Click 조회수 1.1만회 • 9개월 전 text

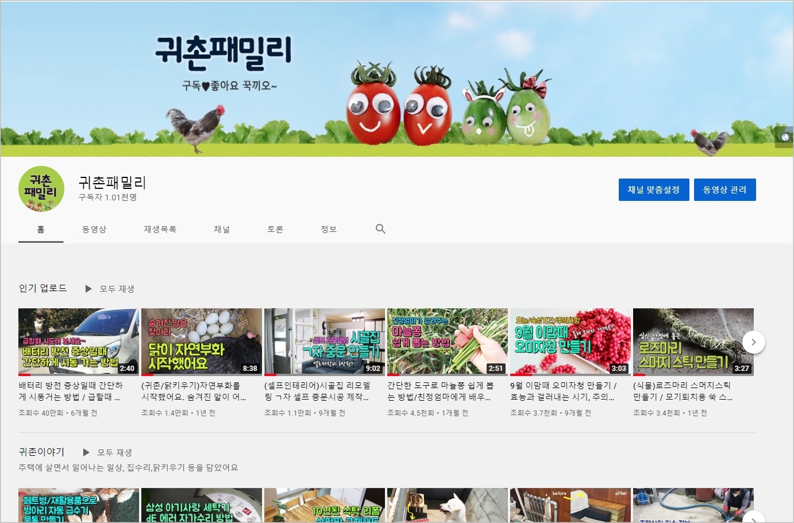(305, 413)
